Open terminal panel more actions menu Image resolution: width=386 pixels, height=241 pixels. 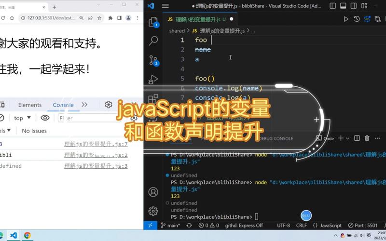(x=378, y=138)
